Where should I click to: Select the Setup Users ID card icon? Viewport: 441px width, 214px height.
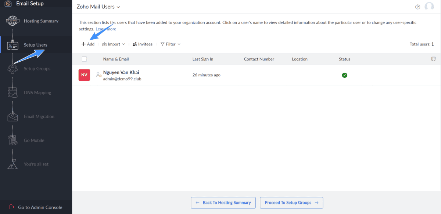coord(12,45)
